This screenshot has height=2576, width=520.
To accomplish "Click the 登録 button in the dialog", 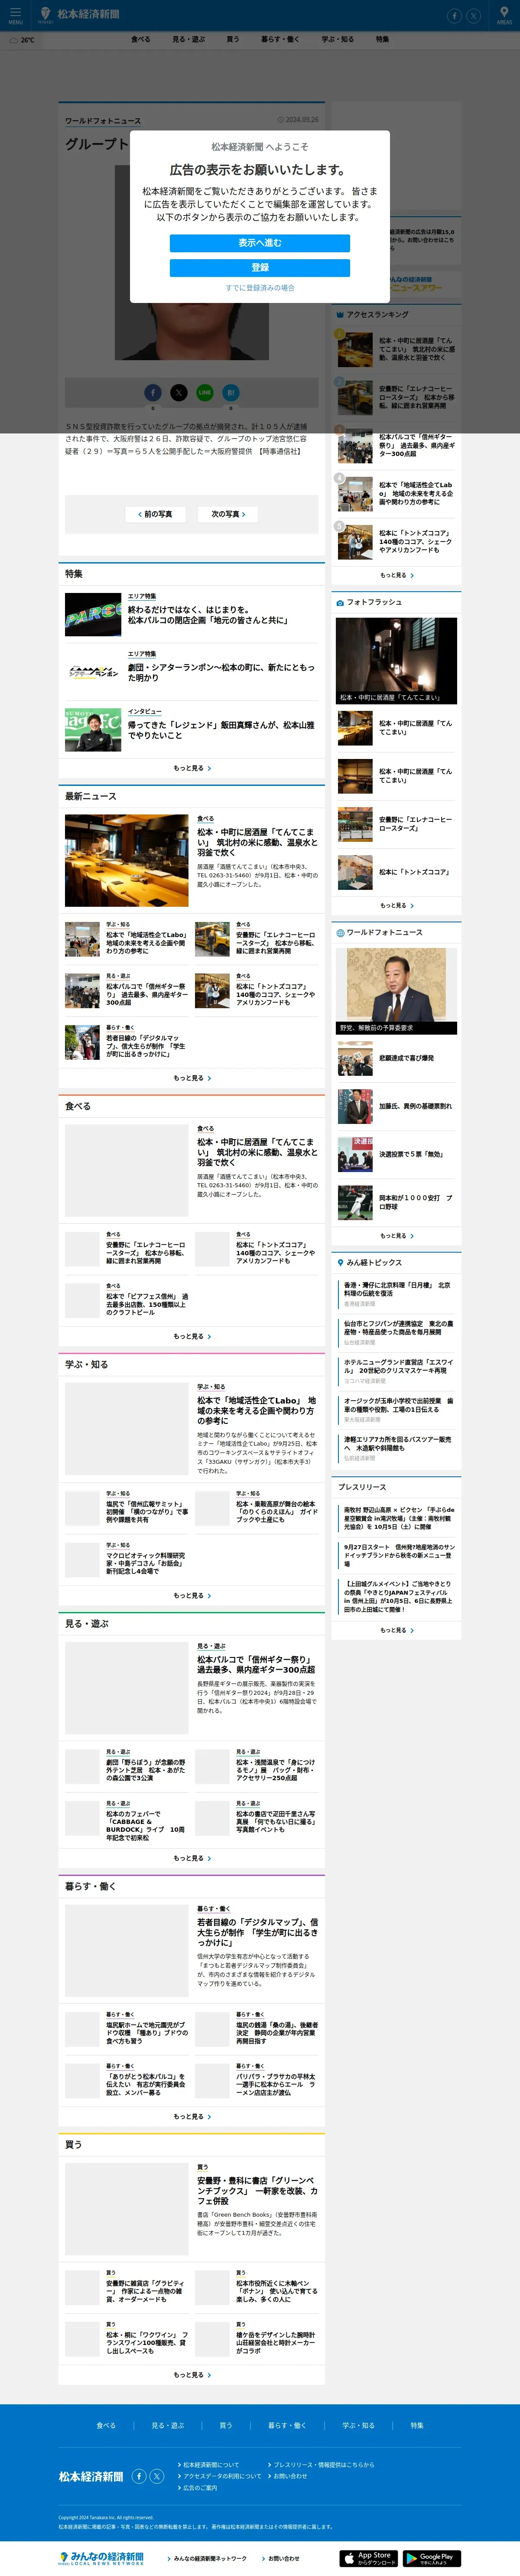I will 260,267.
